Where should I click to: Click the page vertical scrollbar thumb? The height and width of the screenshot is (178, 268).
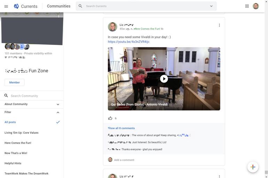[x=266, y=172]
